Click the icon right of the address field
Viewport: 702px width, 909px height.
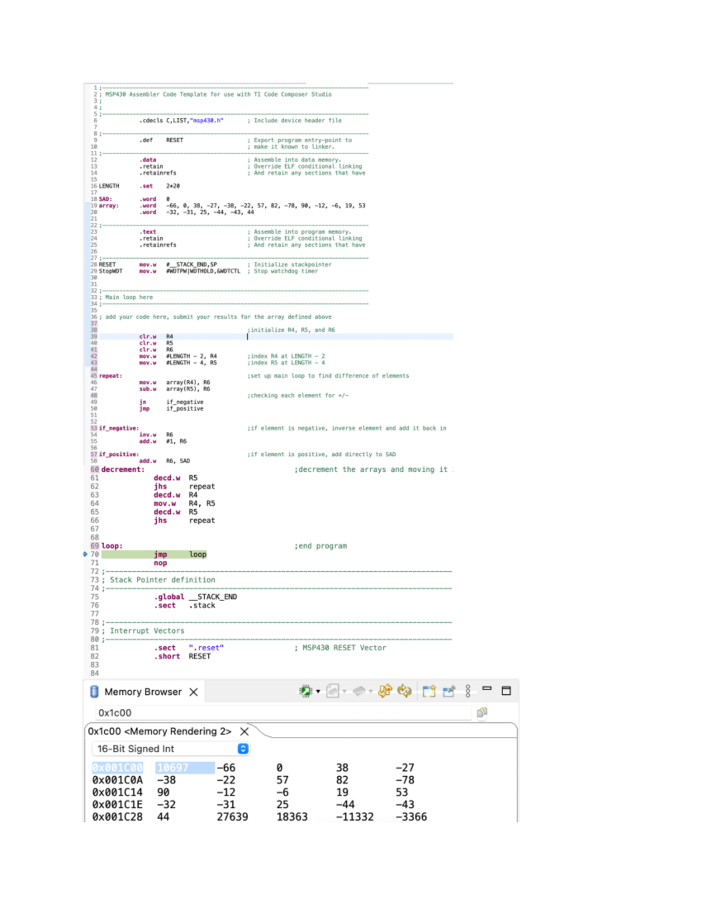482,712
